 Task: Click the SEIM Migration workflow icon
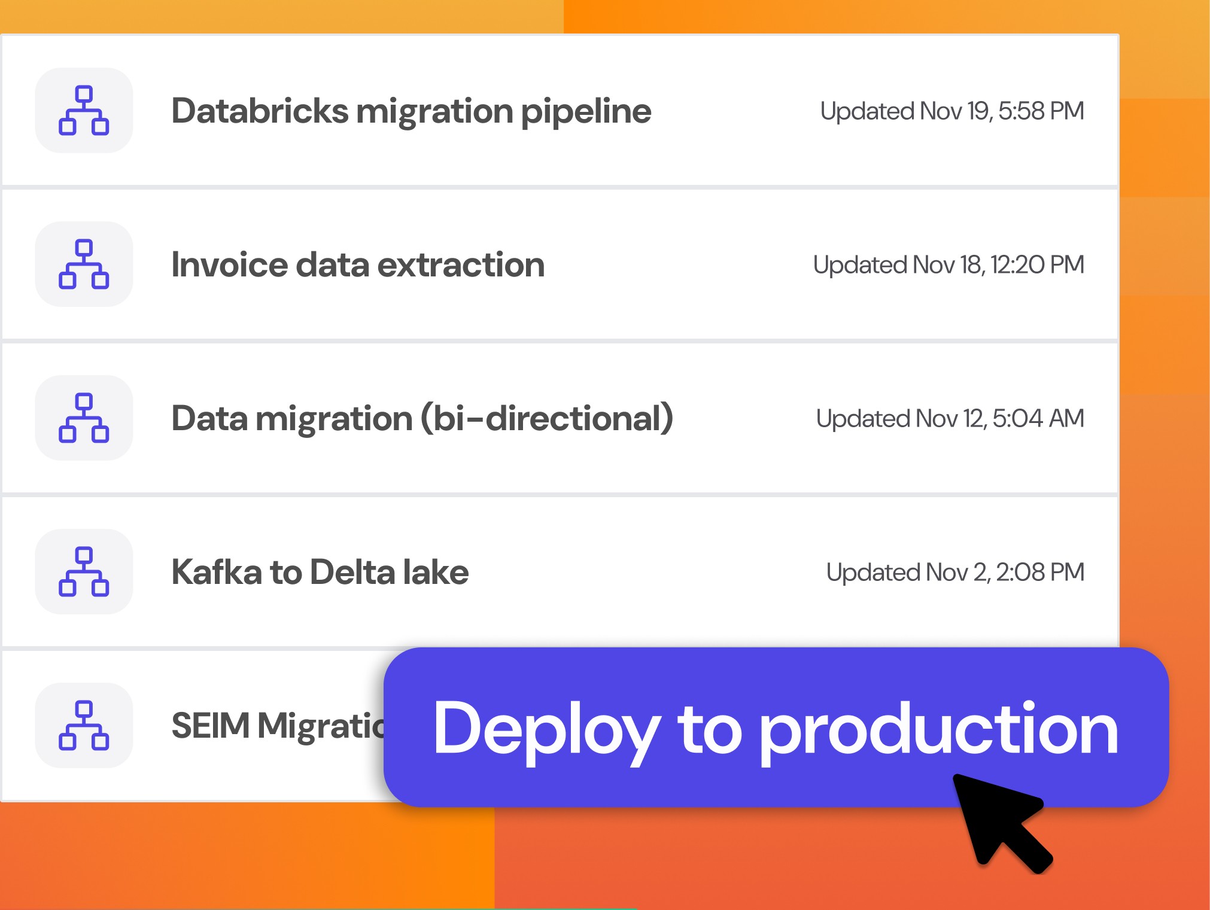coord(84,726)
